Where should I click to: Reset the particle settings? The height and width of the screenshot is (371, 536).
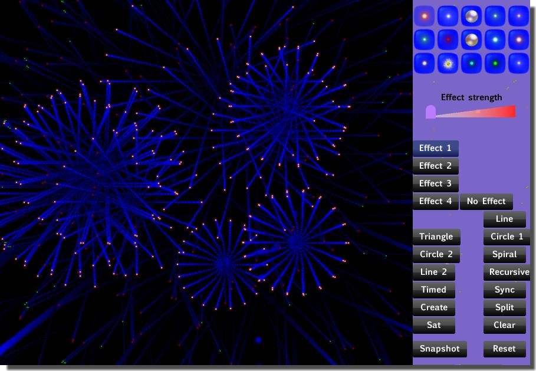coord(505,349)
